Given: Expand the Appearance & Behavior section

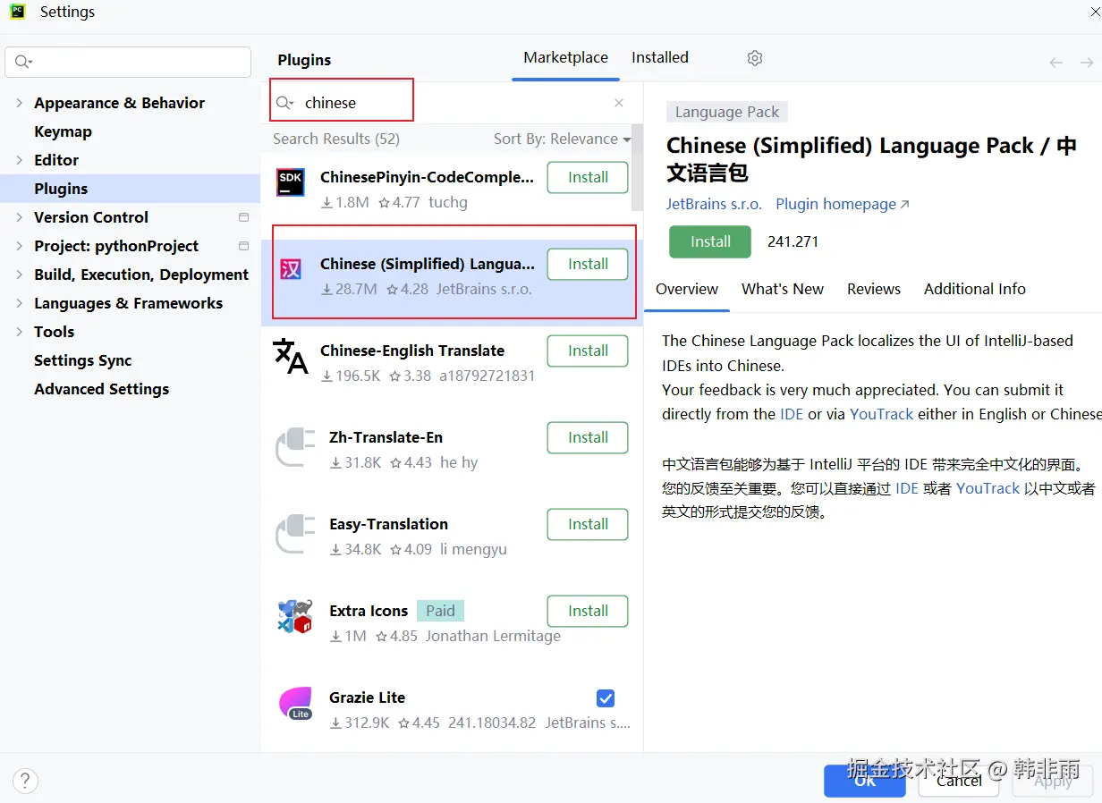Looking at the screenshot, I should pos(20,103).
